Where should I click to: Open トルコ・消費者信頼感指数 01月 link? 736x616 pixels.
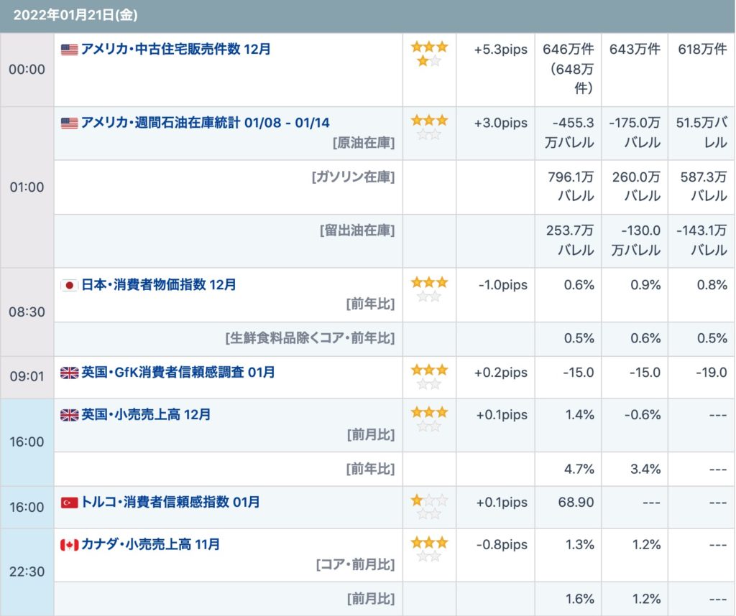pos(170,502)
